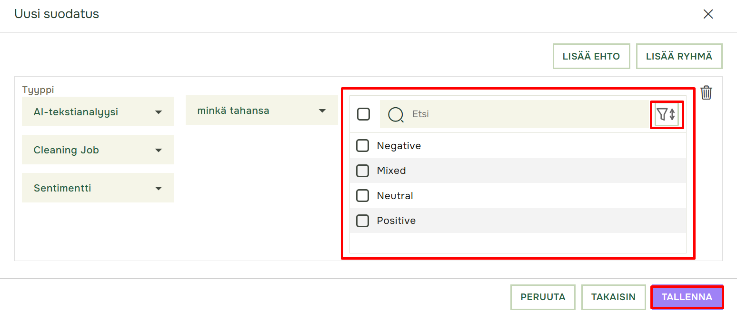Image resolution: width=737 pixels, height=313 pixels.
Task: Expand the Cleaning Job dropdown
Action: 98,150
